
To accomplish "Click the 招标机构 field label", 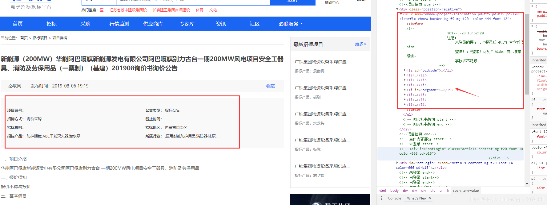I will [x=15, y=128].
